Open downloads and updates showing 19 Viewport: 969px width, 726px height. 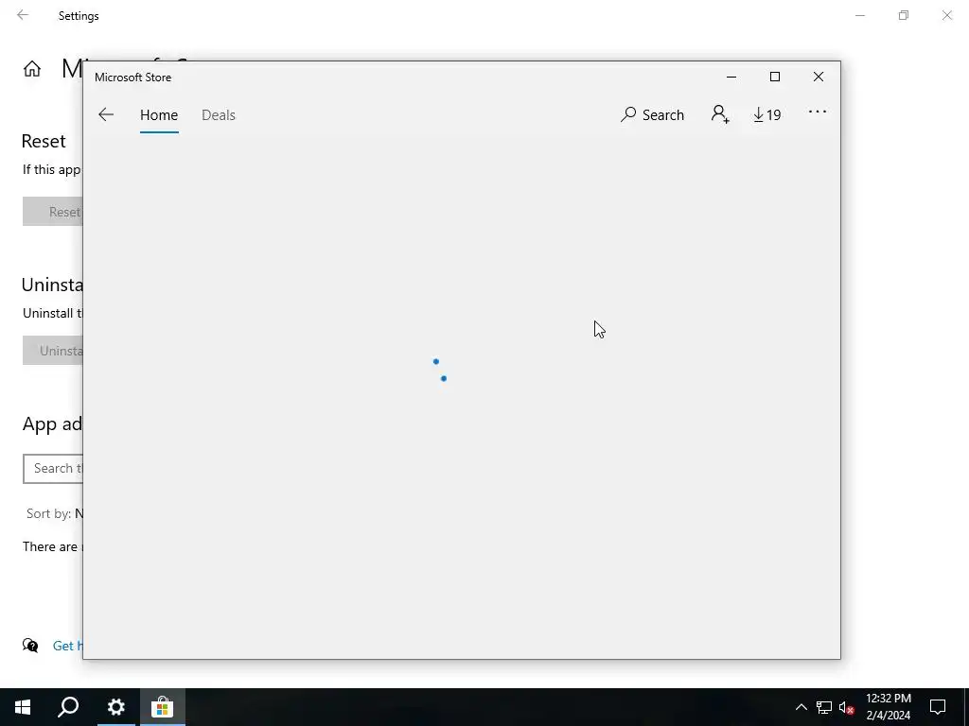(x=766, y=114)
